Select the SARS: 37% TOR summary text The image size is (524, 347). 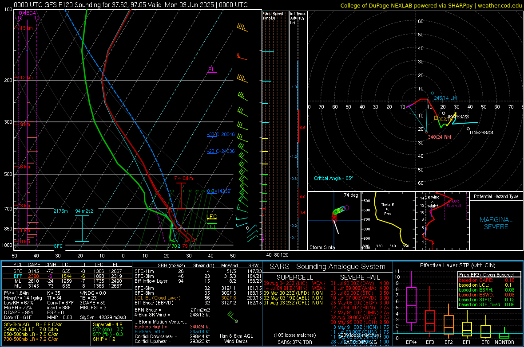coord(294,342)
